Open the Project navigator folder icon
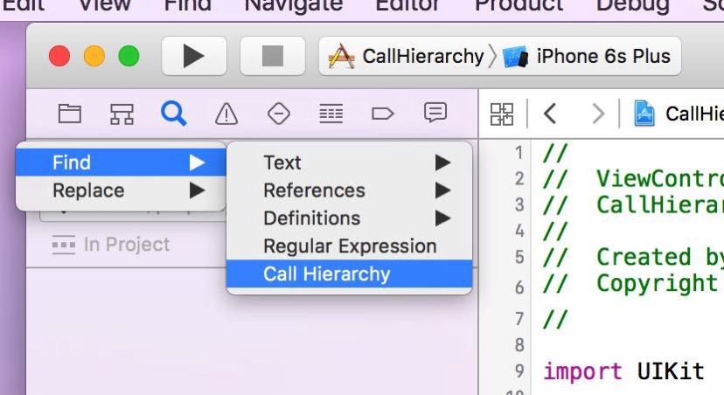 [70, 114]
